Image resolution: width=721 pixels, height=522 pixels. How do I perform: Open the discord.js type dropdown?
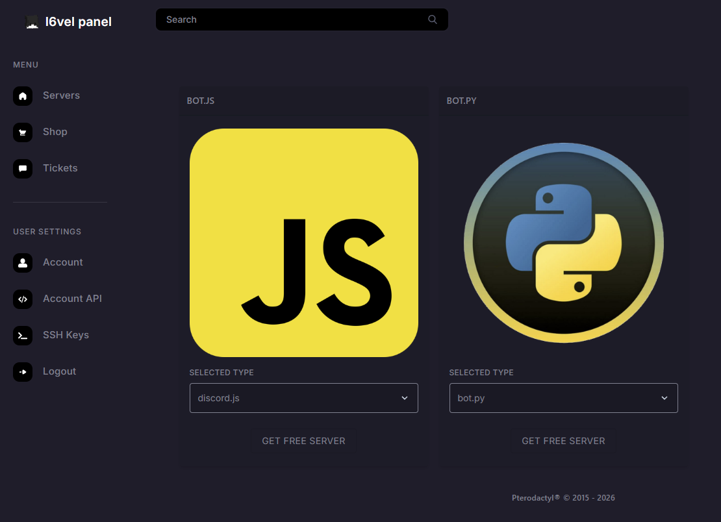pos(303,398)
